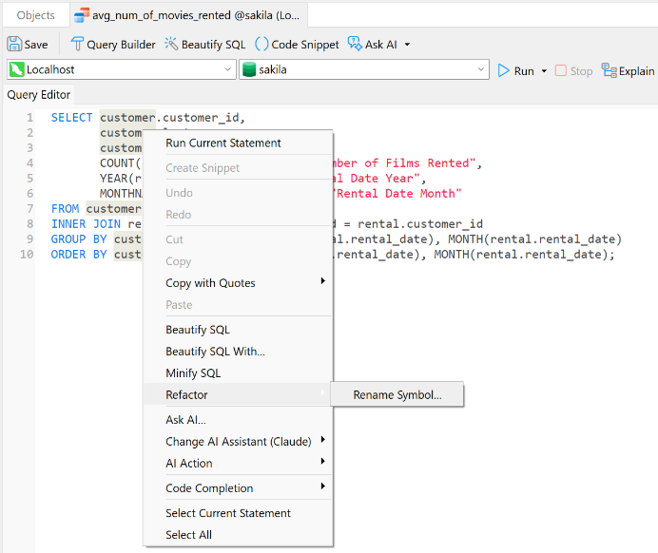
Task: Click line number 5 in the gutter
Action: [x=29, y=179]
